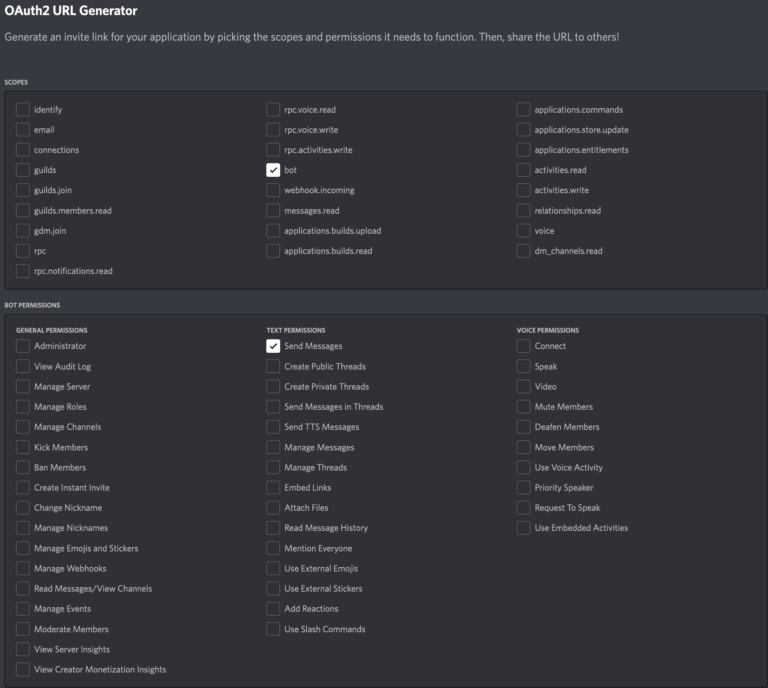Check the applications.commands scope
768x688 pixels.
tap(523, 109)
